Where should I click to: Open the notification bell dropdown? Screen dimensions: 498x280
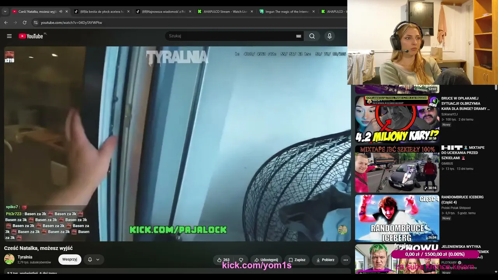(x=93, y=259)
